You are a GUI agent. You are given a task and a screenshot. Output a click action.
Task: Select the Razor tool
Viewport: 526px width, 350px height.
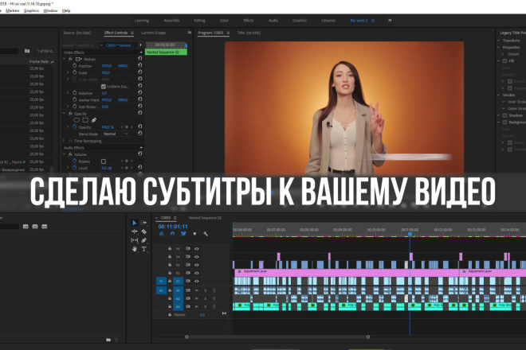144,231
